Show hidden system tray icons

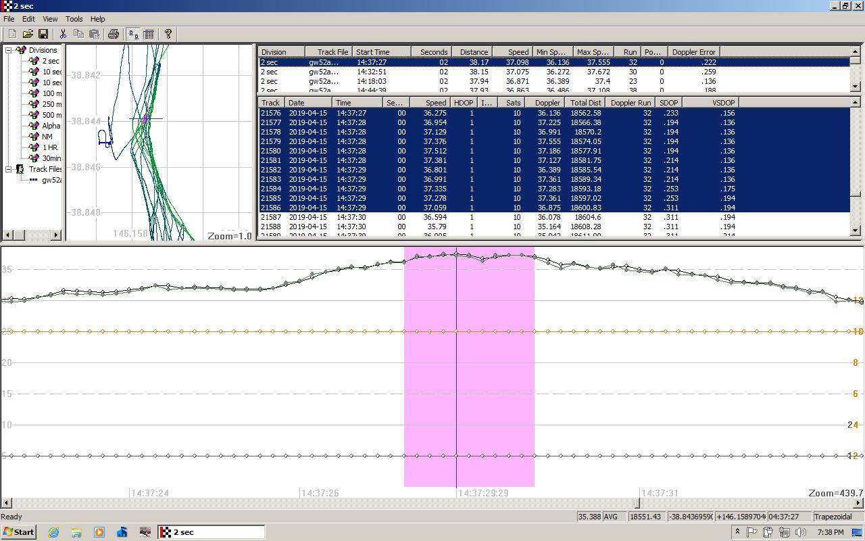click(x=737, y=532)
